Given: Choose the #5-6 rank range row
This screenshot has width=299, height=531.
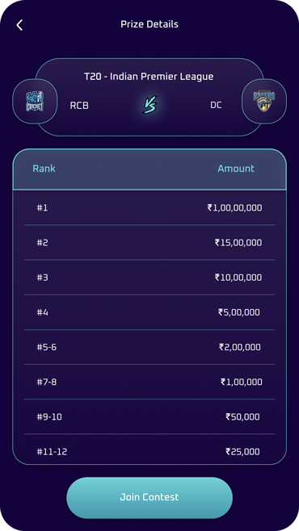Looking at the screenshot, I should pos(149,347).
